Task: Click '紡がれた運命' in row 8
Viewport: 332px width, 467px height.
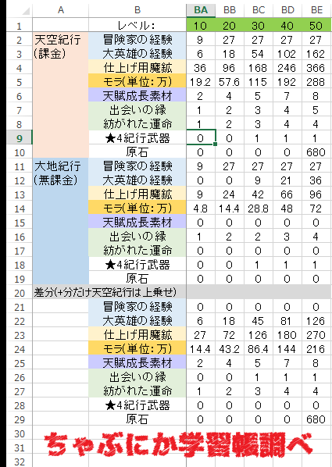Action: click(x=137, y=124)
